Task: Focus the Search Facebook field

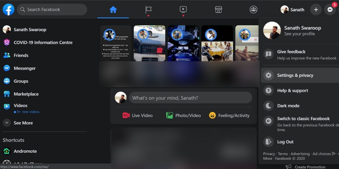Action: pos(52,10)
